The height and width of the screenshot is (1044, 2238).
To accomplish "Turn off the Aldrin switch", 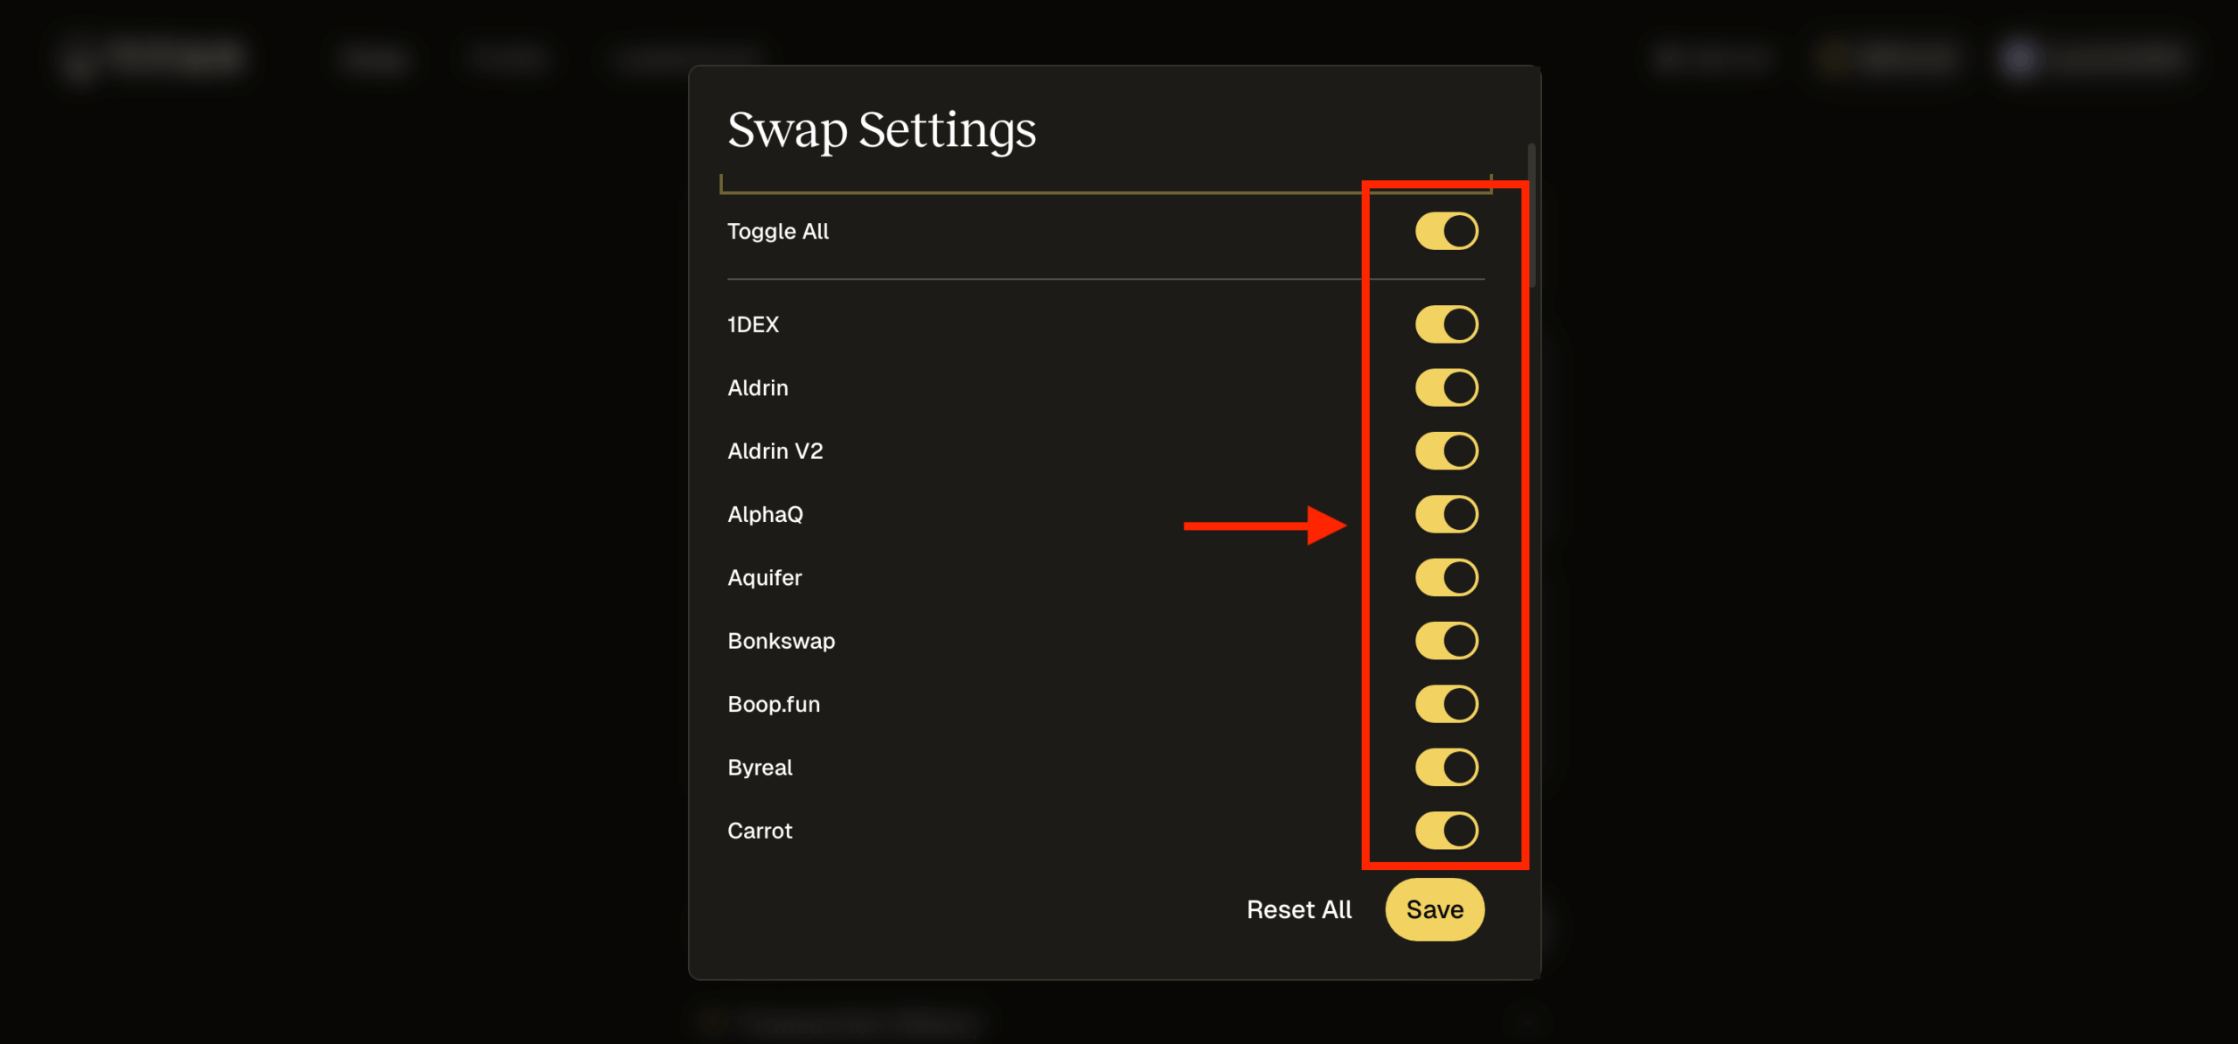I will [1446, 387].
